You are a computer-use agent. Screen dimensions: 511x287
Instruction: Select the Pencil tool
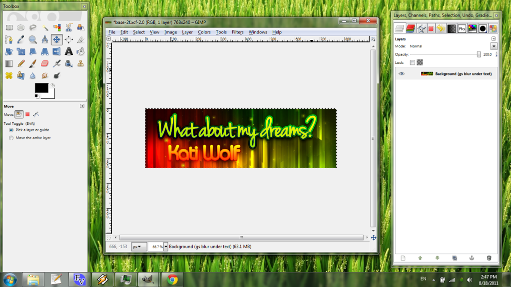click(x=20, y=63)
